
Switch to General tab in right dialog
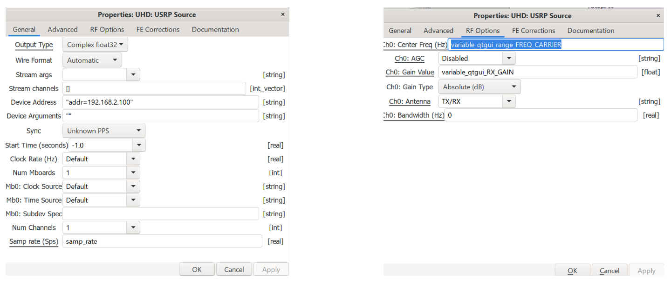coord(400,31)
